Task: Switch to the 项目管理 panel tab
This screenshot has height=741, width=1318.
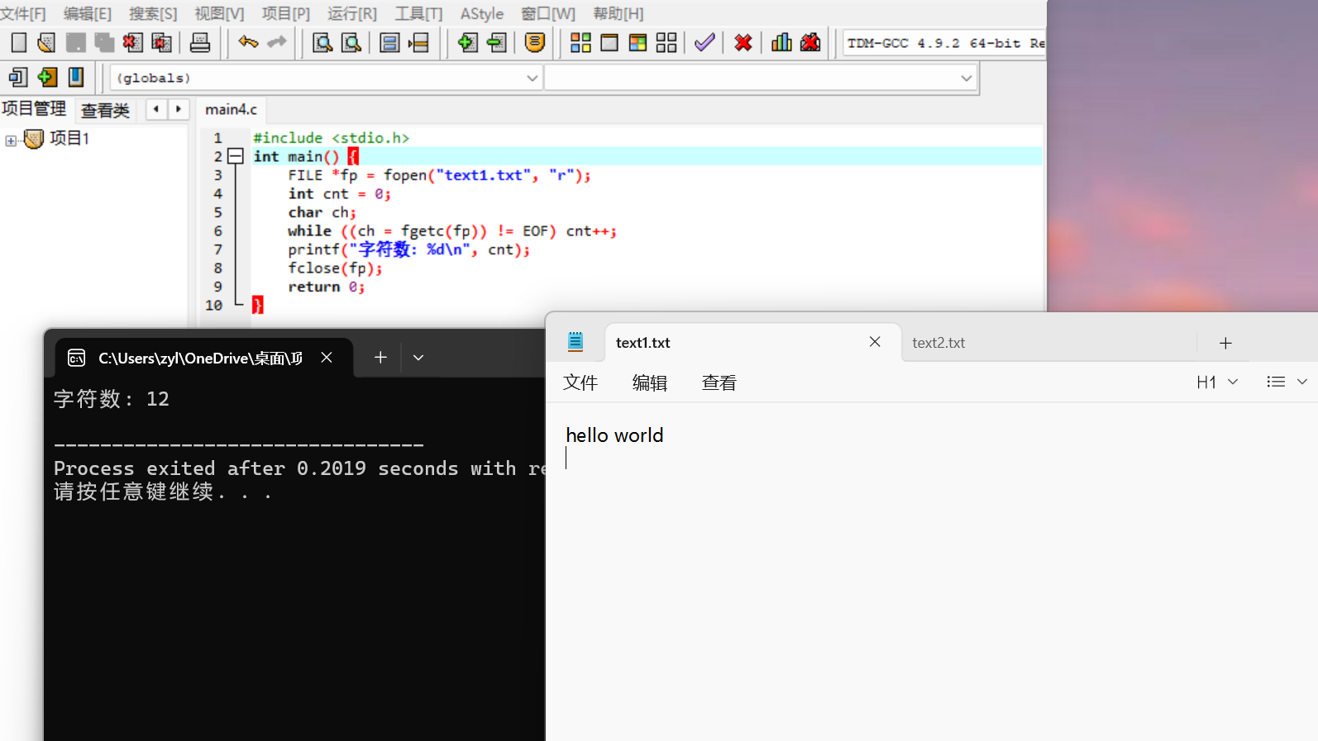Action: (34, 108)
